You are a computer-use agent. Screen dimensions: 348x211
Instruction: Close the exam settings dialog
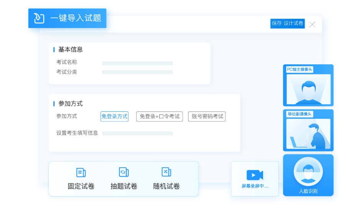tap(312, 25)
